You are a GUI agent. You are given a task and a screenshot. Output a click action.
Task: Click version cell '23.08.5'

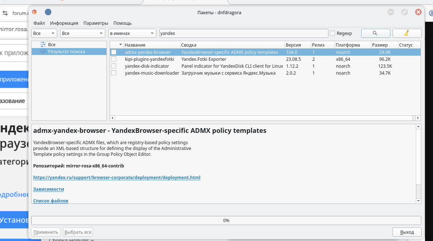click(x=293, y=59)
